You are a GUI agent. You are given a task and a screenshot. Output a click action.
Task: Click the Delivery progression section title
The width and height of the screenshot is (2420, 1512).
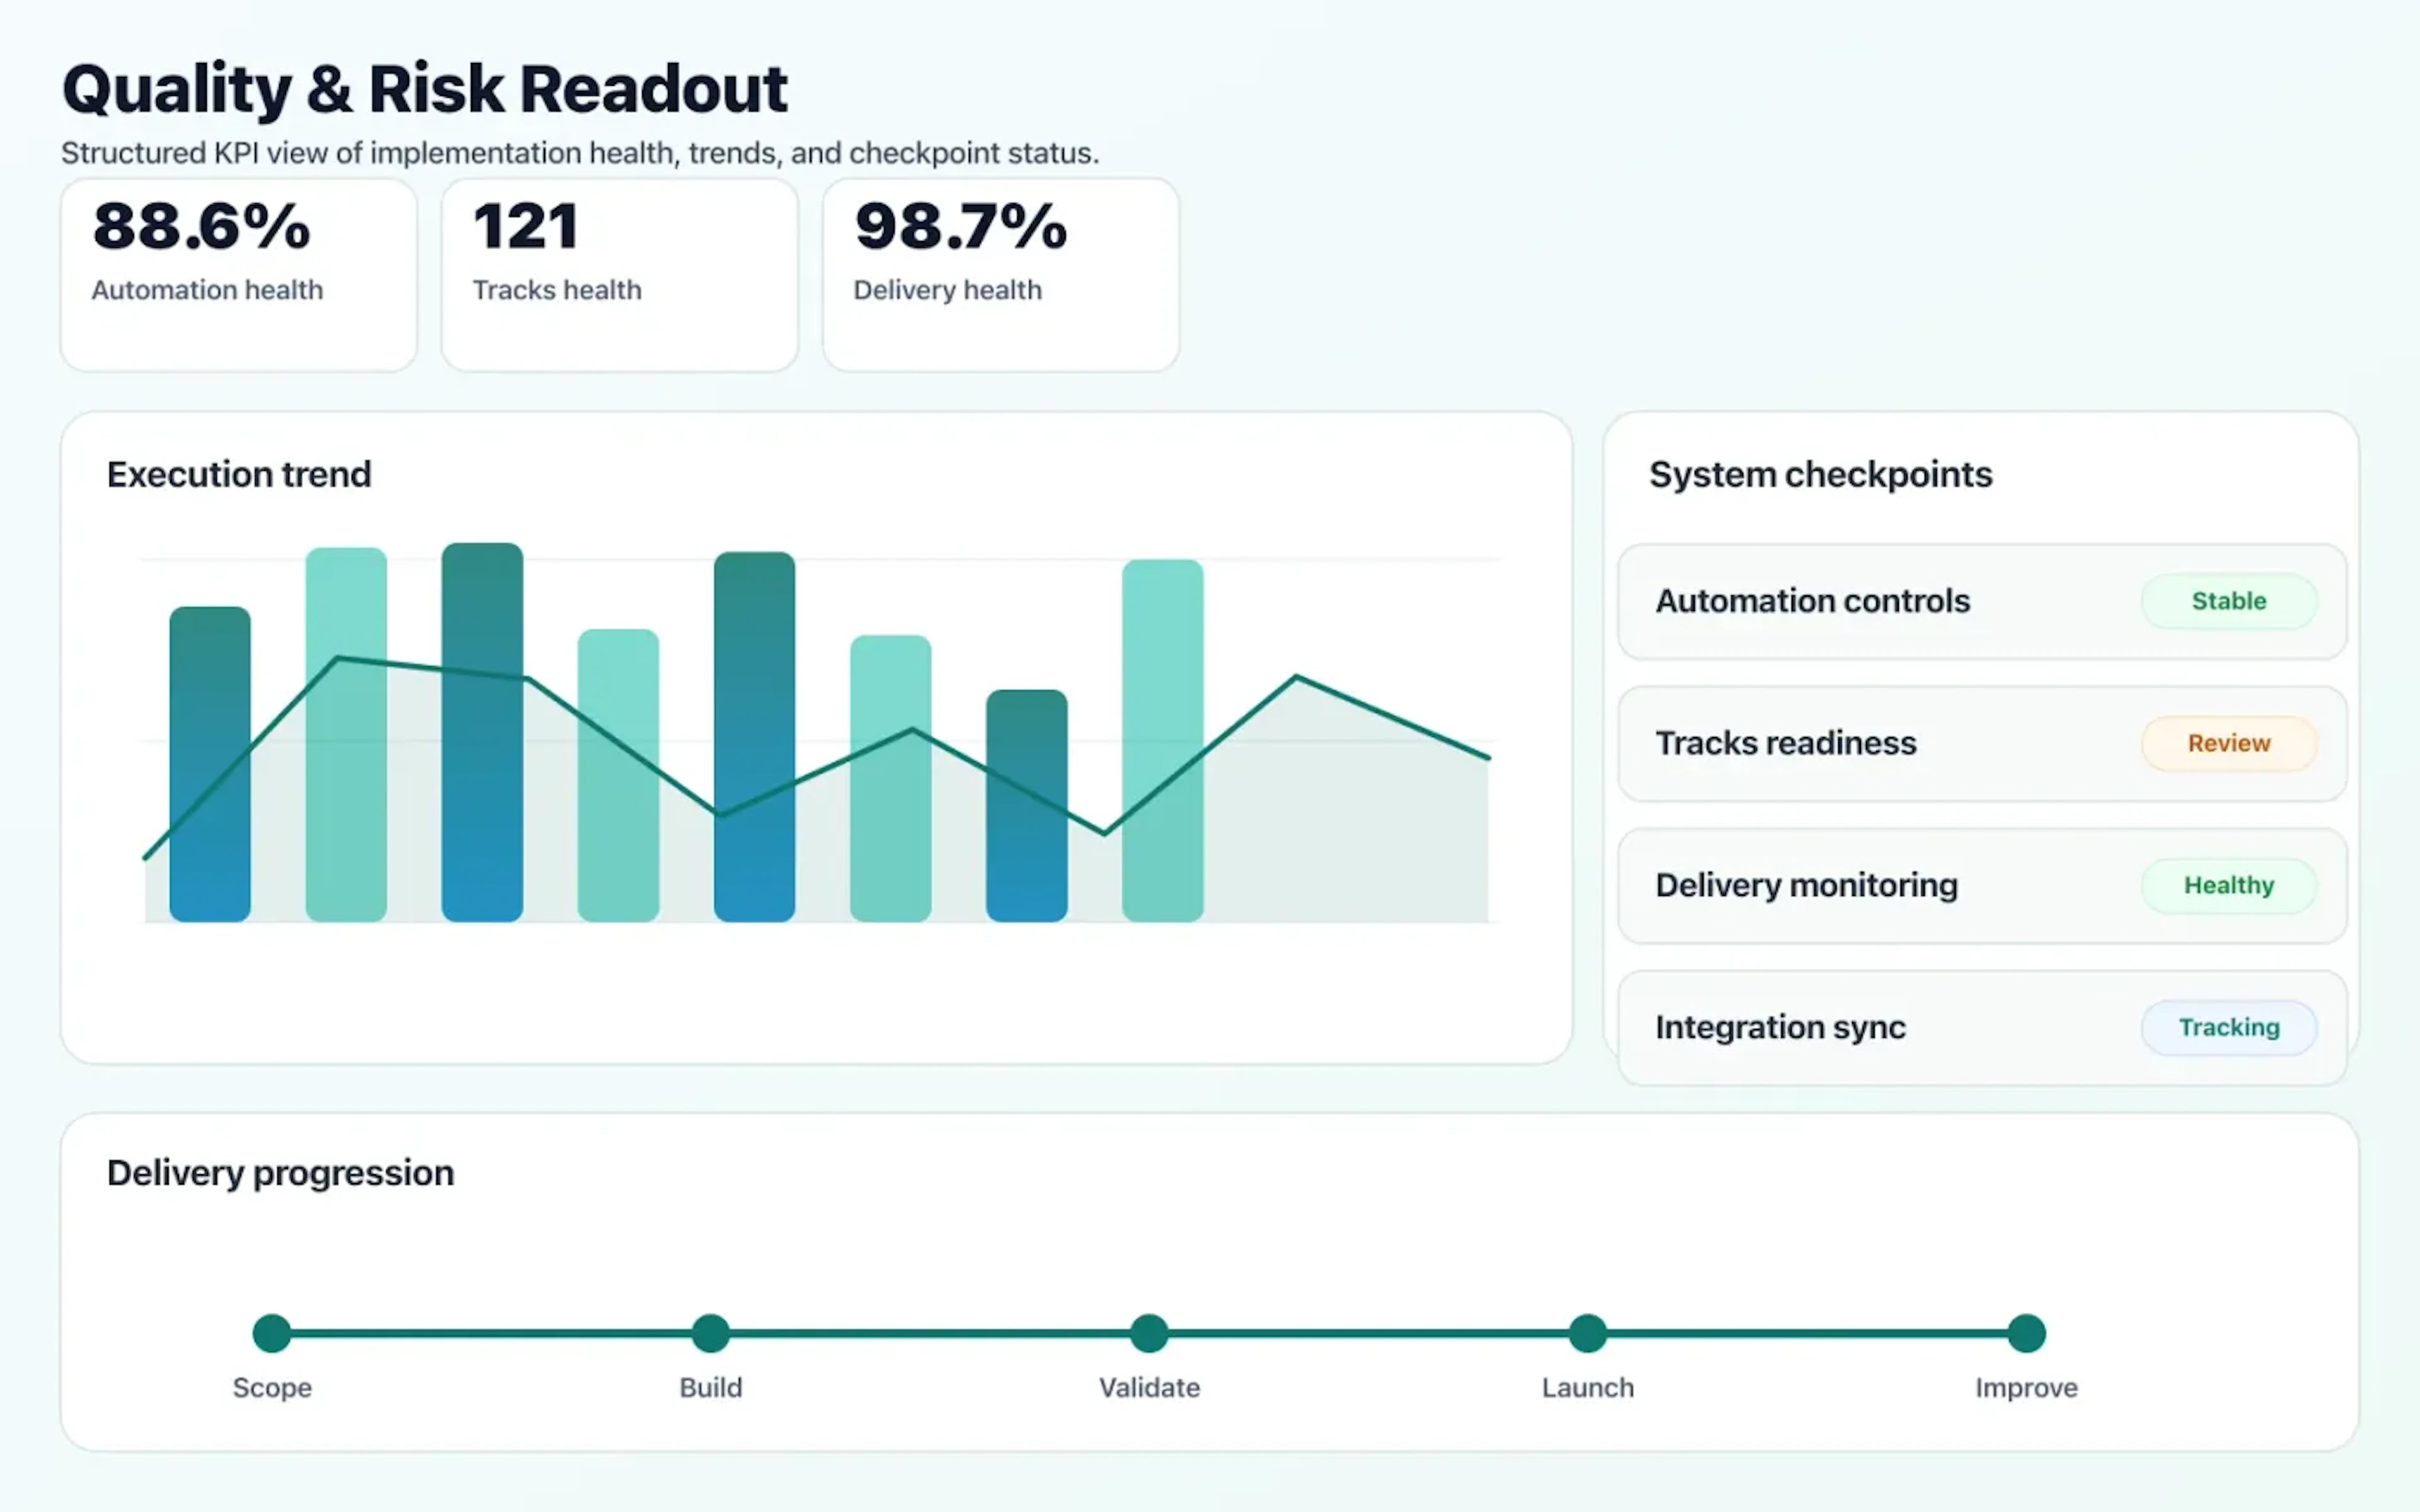pos(280,1172)
